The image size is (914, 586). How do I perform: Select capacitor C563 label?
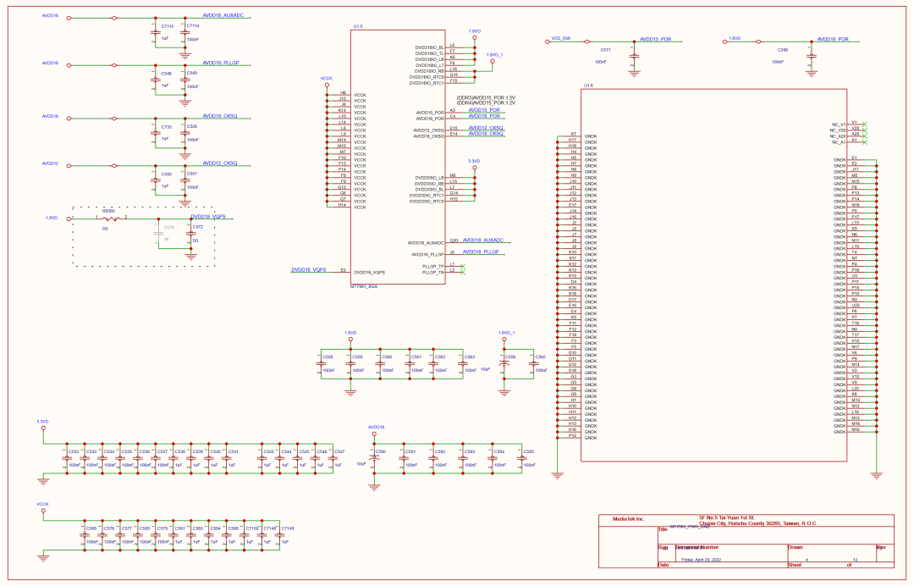pos(469,357)
